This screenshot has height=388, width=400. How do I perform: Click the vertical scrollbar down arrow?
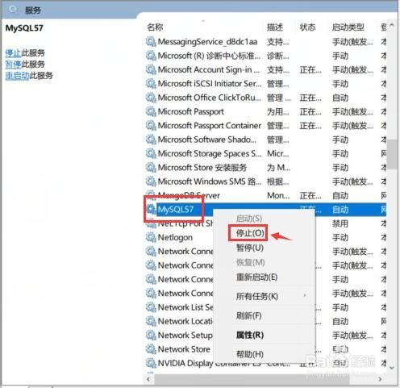coord(392,367)
